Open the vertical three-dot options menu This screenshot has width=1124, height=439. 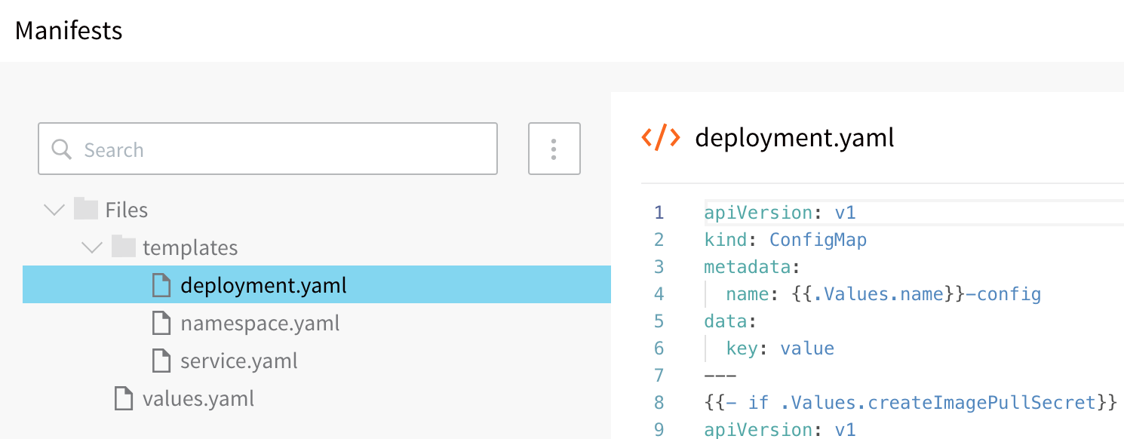(x=554, y=149)
